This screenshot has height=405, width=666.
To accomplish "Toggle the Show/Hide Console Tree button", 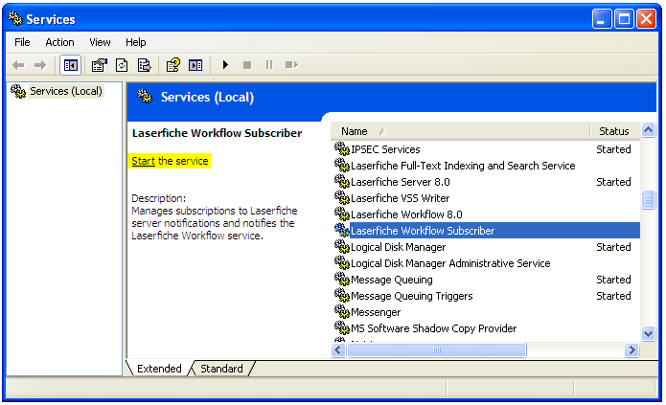I will pyautogui.click(x=70, y=65).
